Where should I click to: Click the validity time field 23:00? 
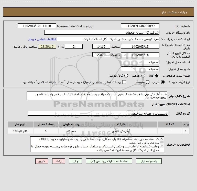pyautogui.click(x=101, y=55)
